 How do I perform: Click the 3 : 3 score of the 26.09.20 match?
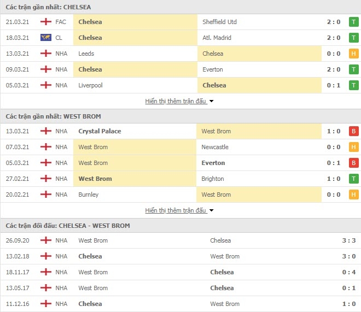click(349, 240)
